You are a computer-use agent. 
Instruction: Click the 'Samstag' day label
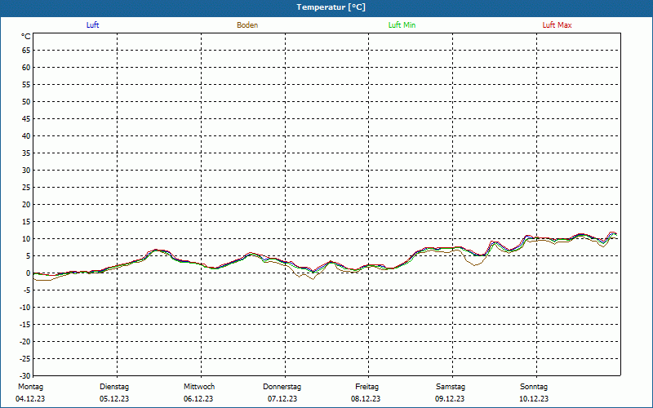(451, 387)
